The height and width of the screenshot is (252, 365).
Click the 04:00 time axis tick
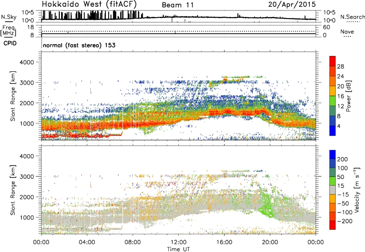[x=87, y=242]
